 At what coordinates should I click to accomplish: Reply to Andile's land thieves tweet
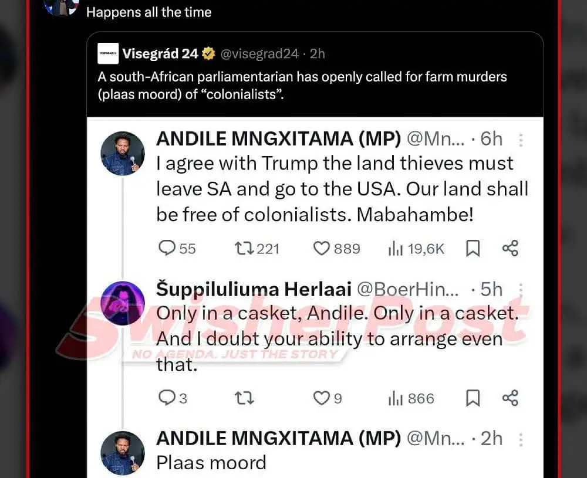[x=168, y=249]
